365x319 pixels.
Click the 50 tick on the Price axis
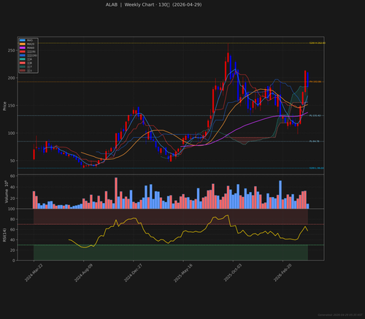[12, 161]
